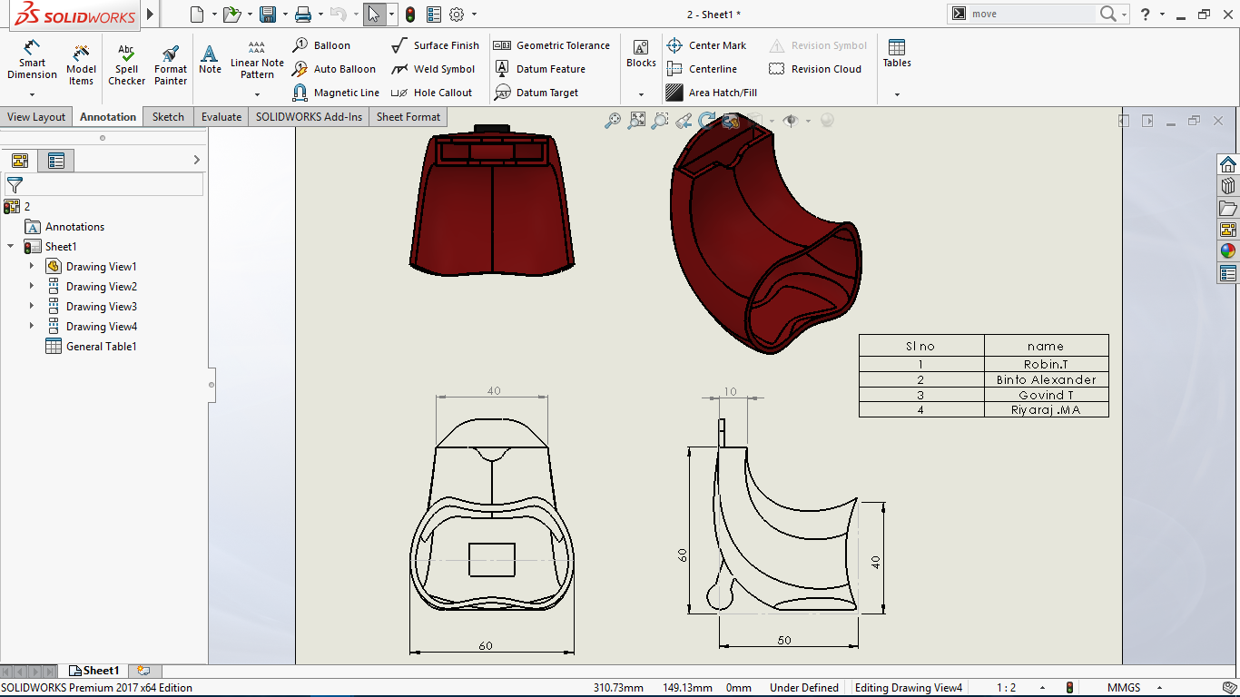Click the filter funnel icon

(x=15, y=185)
